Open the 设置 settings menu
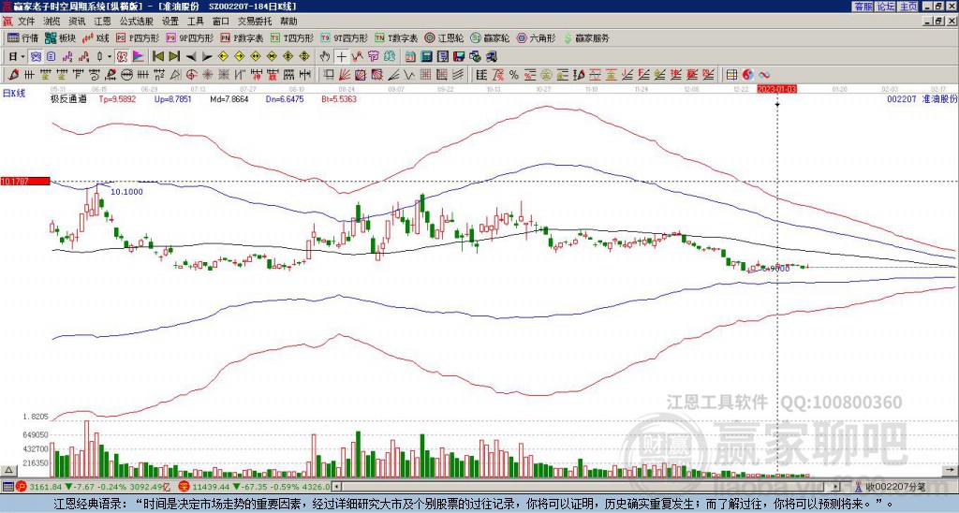959x513 pixels. 170,21
